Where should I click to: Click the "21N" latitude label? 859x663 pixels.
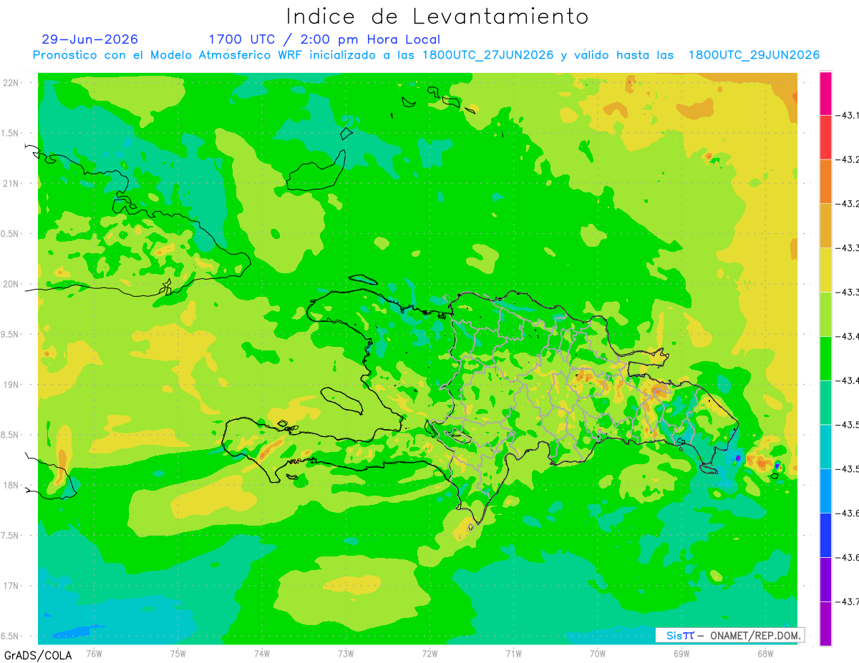click(12, 183)
